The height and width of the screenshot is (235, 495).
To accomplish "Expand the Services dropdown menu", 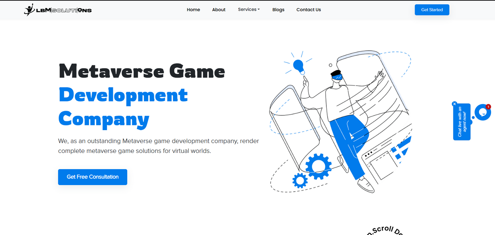I will tap(249, 10).
